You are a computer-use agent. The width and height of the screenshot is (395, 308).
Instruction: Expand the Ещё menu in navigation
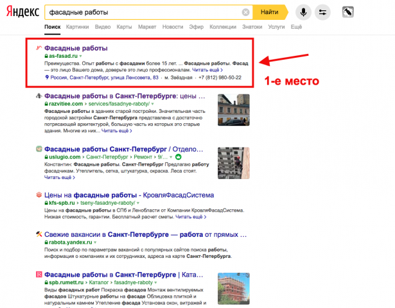coord(296,27)
